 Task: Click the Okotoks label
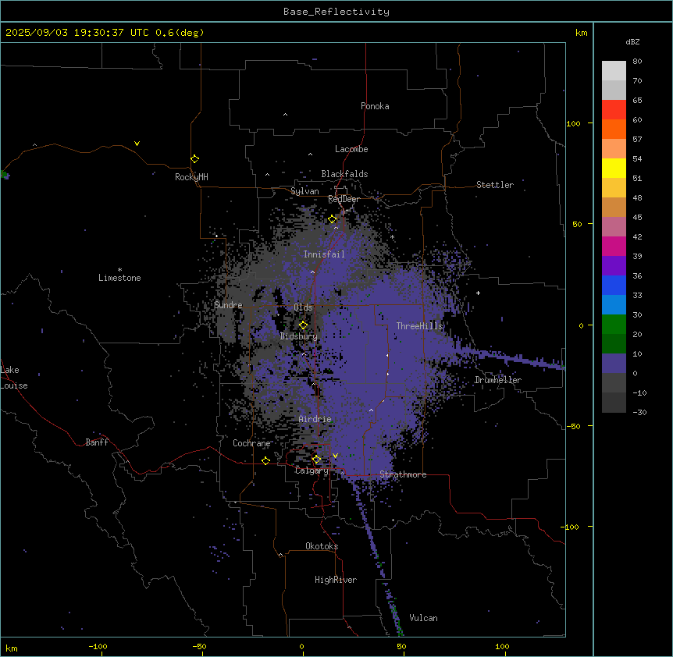click(x=322, y=546)
